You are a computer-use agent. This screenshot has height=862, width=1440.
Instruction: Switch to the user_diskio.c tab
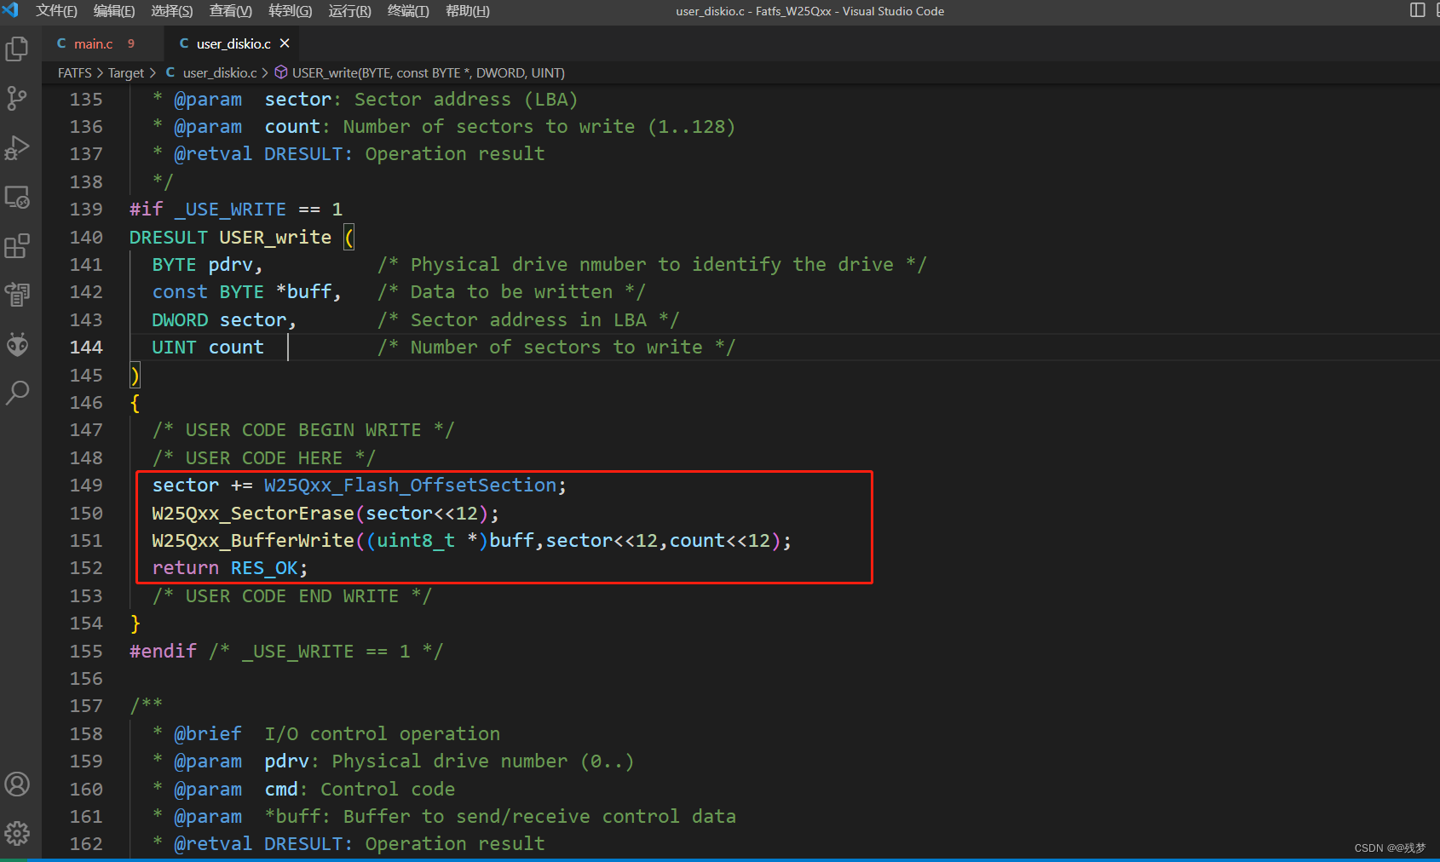(x=233, y=43)
